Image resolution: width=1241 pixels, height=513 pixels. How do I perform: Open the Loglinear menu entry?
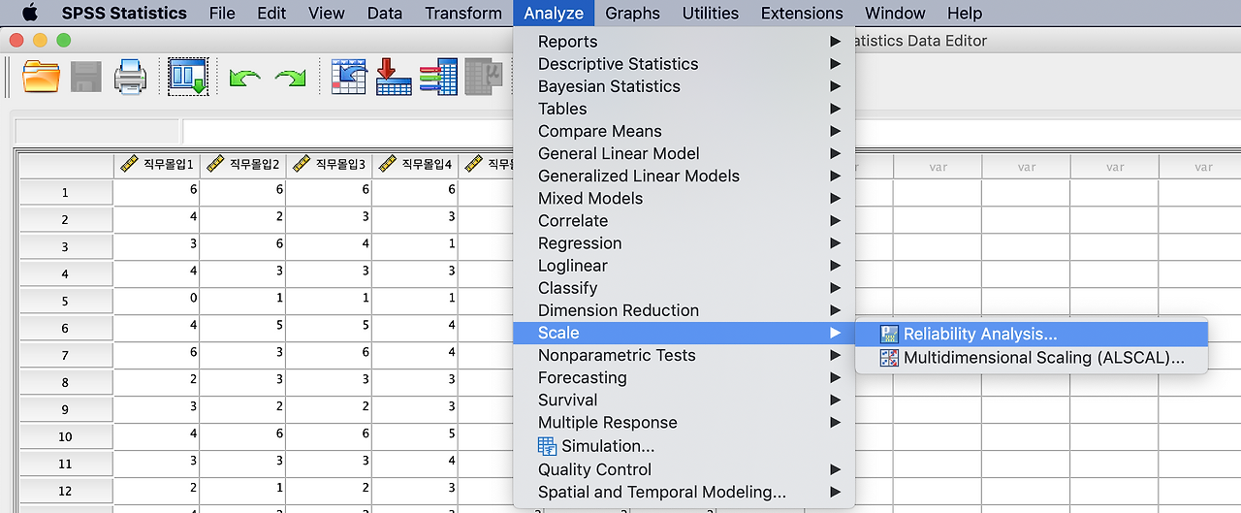[684, 265]
